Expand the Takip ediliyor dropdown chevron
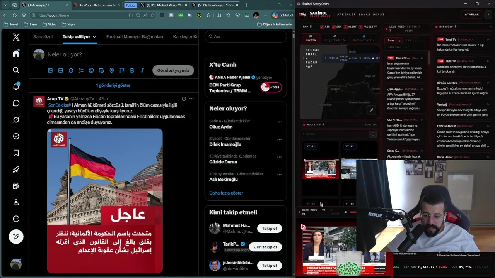Screen dimensions: 495x278 coord(94,37)
